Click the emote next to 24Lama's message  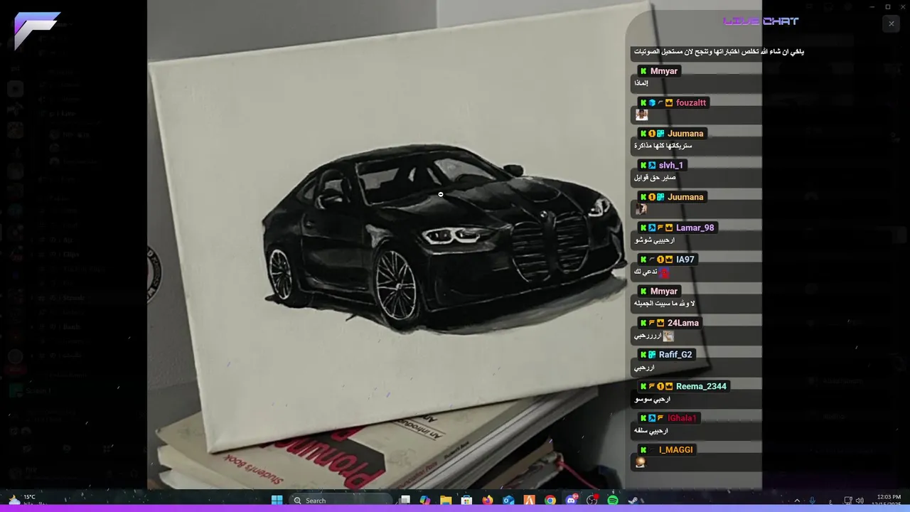(668, 336)
